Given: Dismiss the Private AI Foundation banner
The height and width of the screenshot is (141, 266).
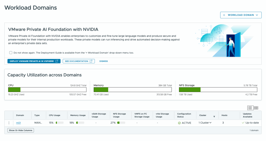Looking at the screenshot, I should (x=103, y=61).
